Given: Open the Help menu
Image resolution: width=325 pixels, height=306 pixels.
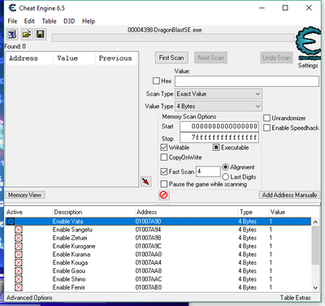Looking at the screenshot, I should click(89, 21).
